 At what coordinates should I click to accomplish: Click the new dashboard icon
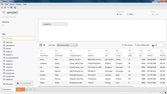tap(31, 90)
